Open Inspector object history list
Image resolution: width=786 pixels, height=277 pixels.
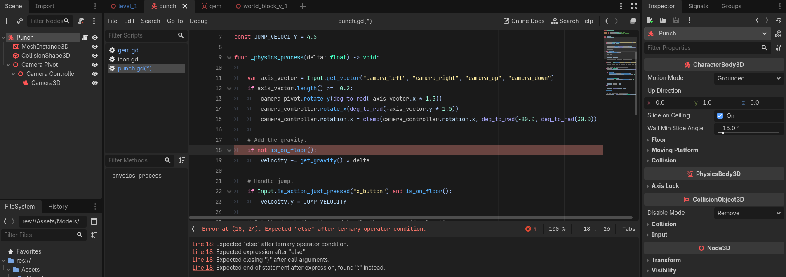click(x=779, y=20)
